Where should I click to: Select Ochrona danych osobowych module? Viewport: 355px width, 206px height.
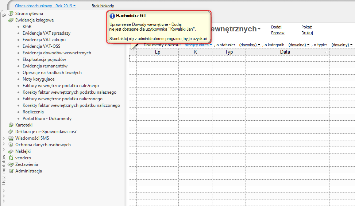[x=43, y=144]
